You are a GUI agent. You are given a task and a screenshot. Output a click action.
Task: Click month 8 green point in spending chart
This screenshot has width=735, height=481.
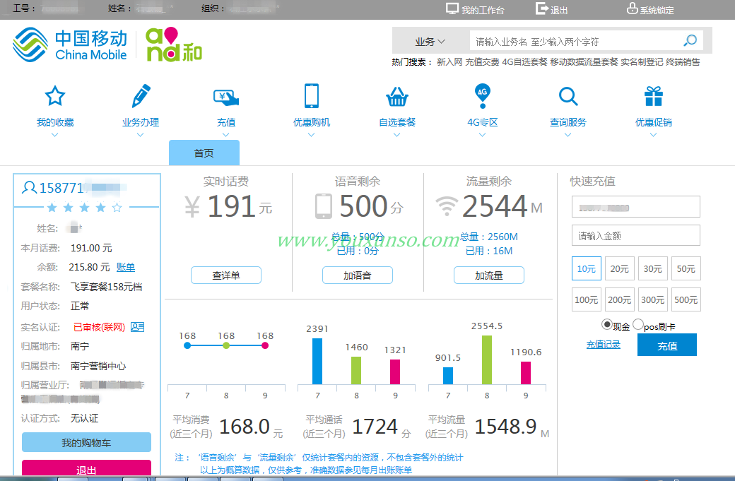click(226, 345)
